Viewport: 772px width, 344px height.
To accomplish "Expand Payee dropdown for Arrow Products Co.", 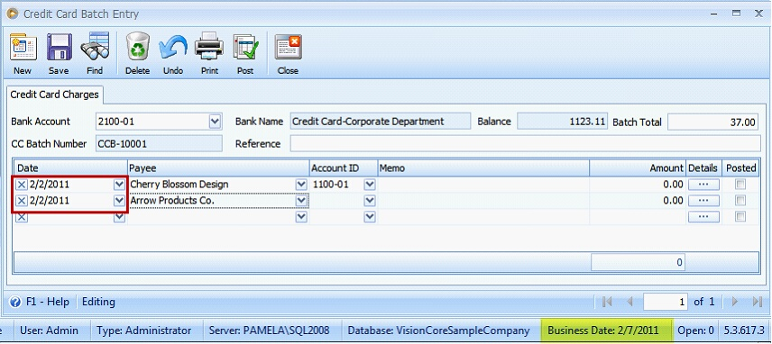I will click(301, 201).
